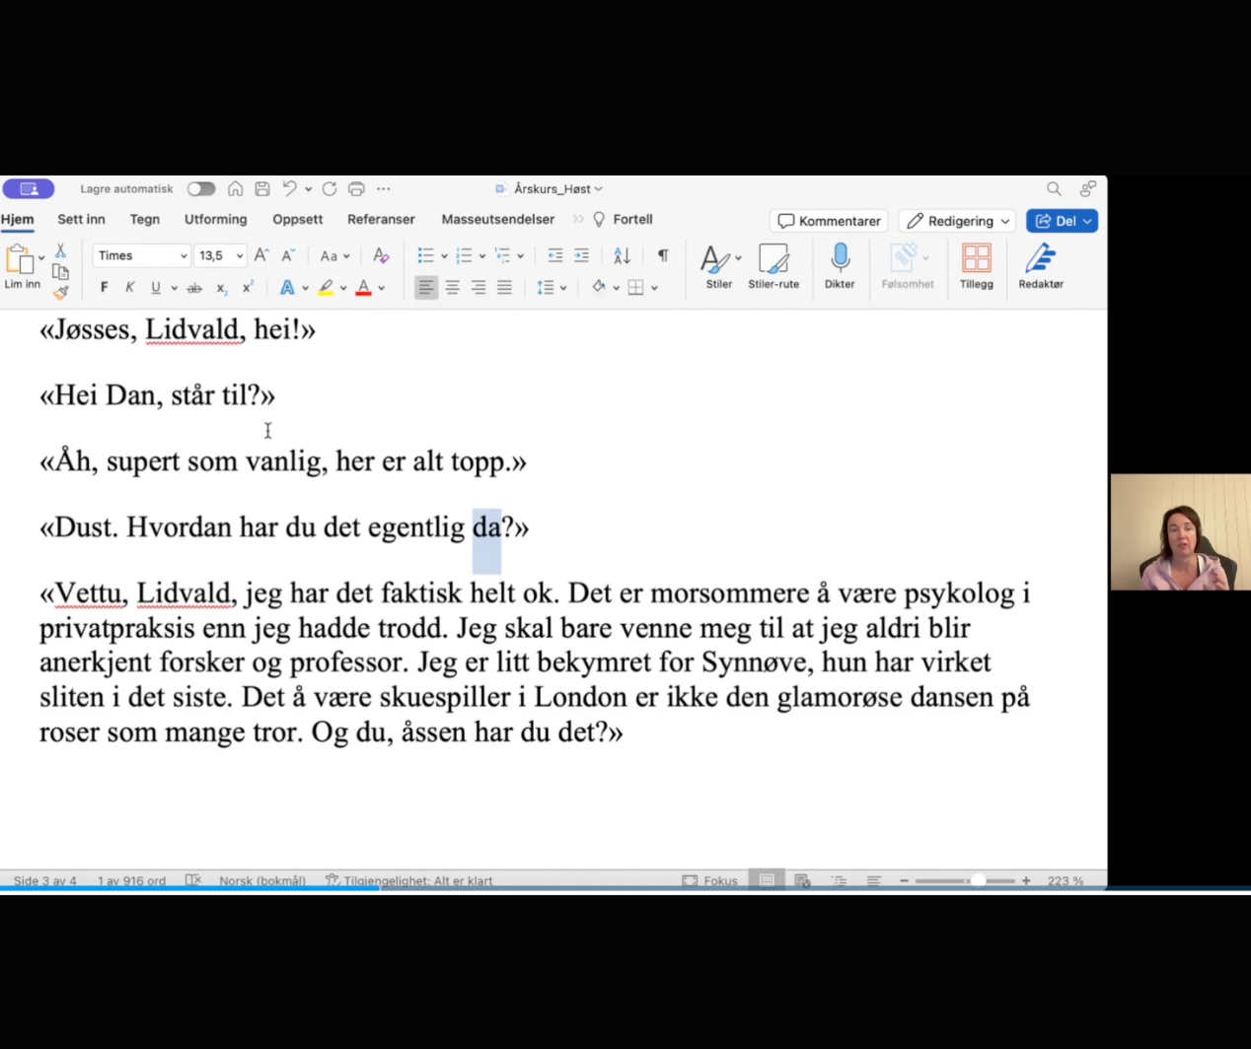The image size is (1251, 1049).
Task: Open the Times font name dropdown
Action: coord(142,255)
